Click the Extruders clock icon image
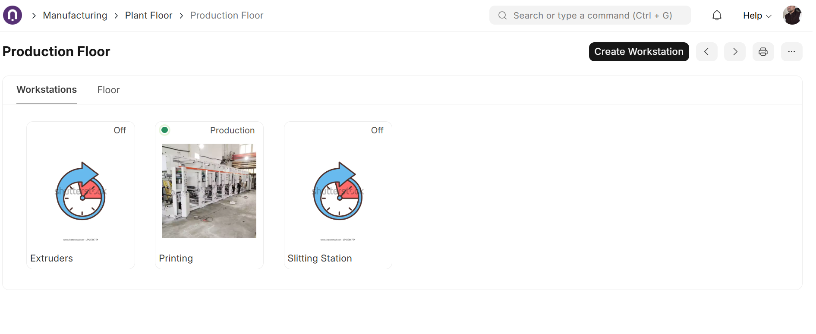This screenshot has height=334, width=816. (x=81, y=191)
